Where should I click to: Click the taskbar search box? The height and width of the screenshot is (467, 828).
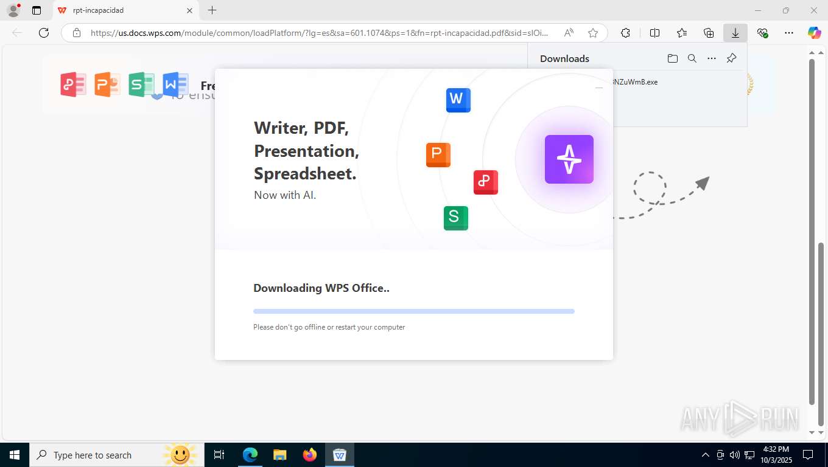pos(117,455)
